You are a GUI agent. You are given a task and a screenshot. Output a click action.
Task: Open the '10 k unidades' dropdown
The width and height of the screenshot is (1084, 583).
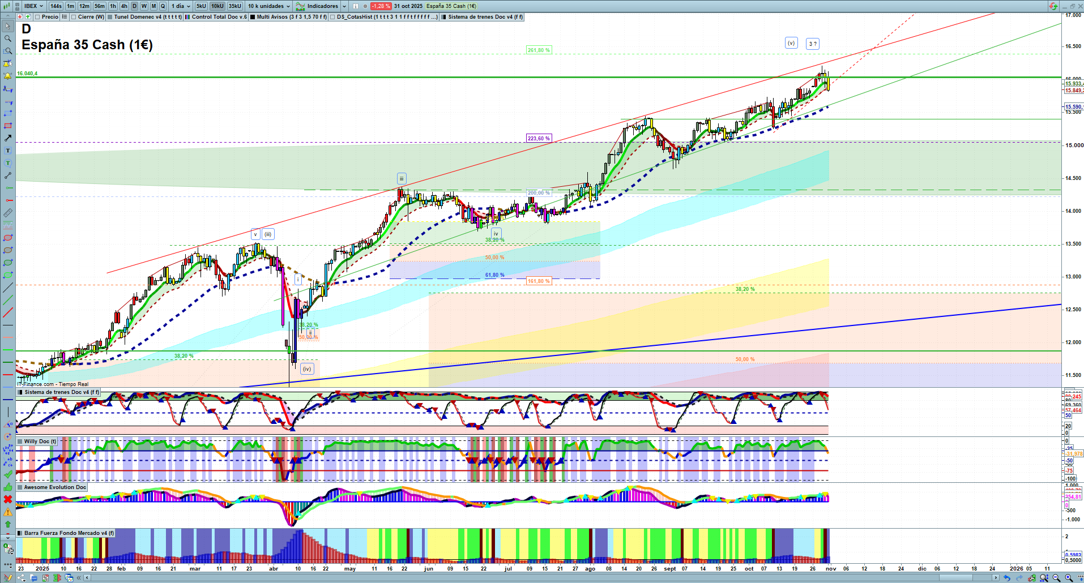coord(269,6)
